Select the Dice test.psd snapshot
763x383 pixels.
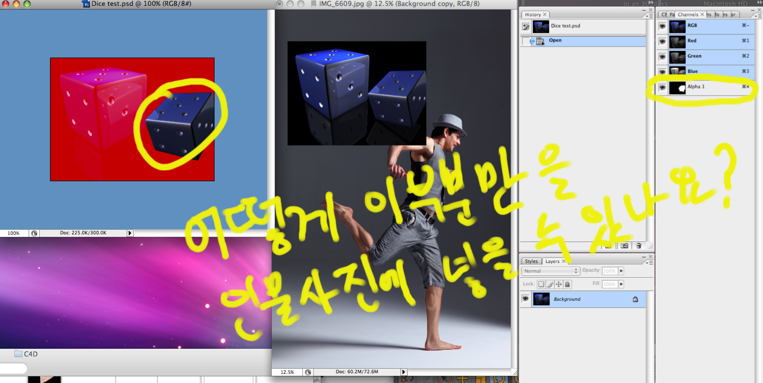point(589,27)
